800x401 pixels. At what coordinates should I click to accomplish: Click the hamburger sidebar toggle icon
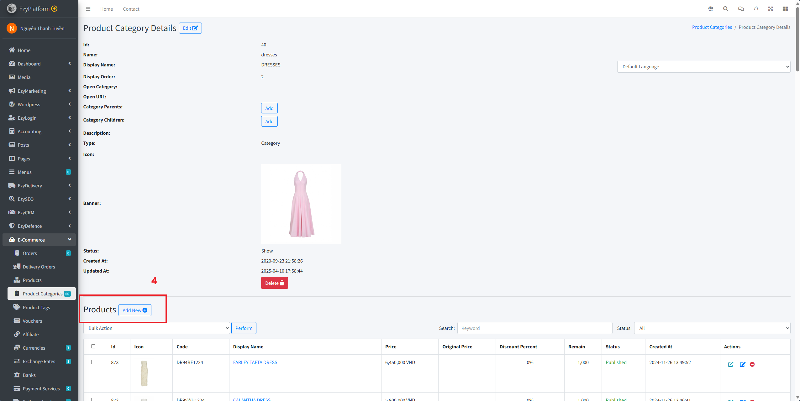[88, 9]
